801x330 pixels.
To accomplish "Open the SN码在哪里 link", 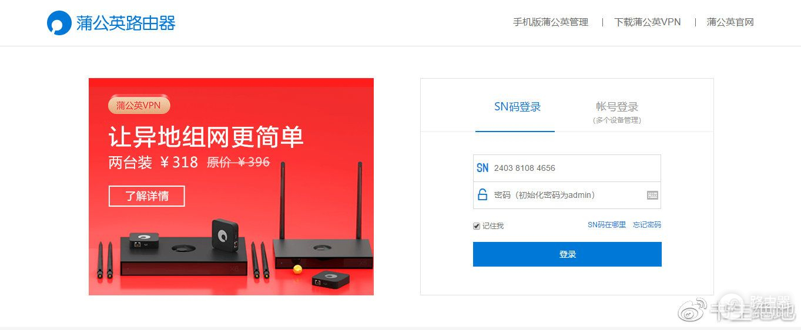I will tap(606, 225).
